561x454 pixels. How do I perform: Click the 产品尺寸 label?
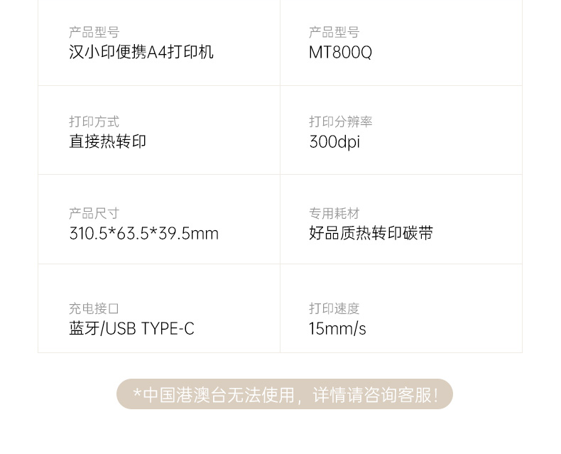[94, 214]
